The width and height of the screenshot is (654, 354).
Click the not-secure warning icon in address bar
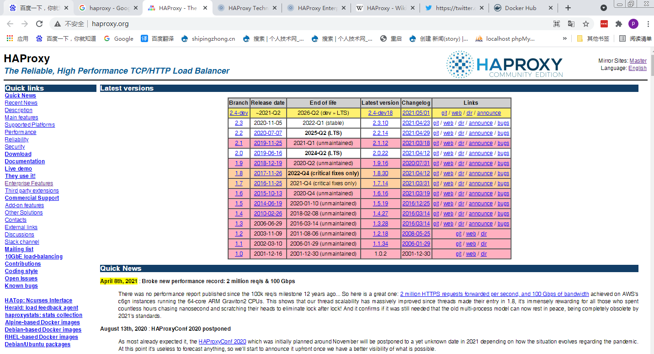(58, 24)
